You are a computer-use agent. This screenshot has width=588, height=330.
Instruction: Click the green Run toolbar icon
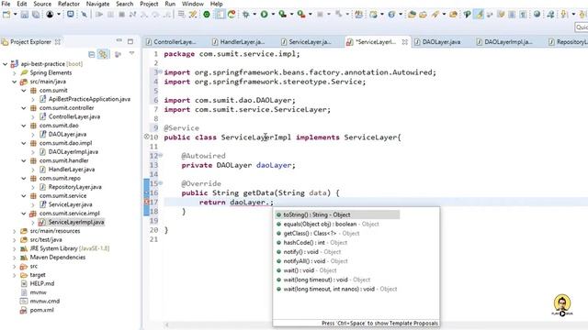264,15
